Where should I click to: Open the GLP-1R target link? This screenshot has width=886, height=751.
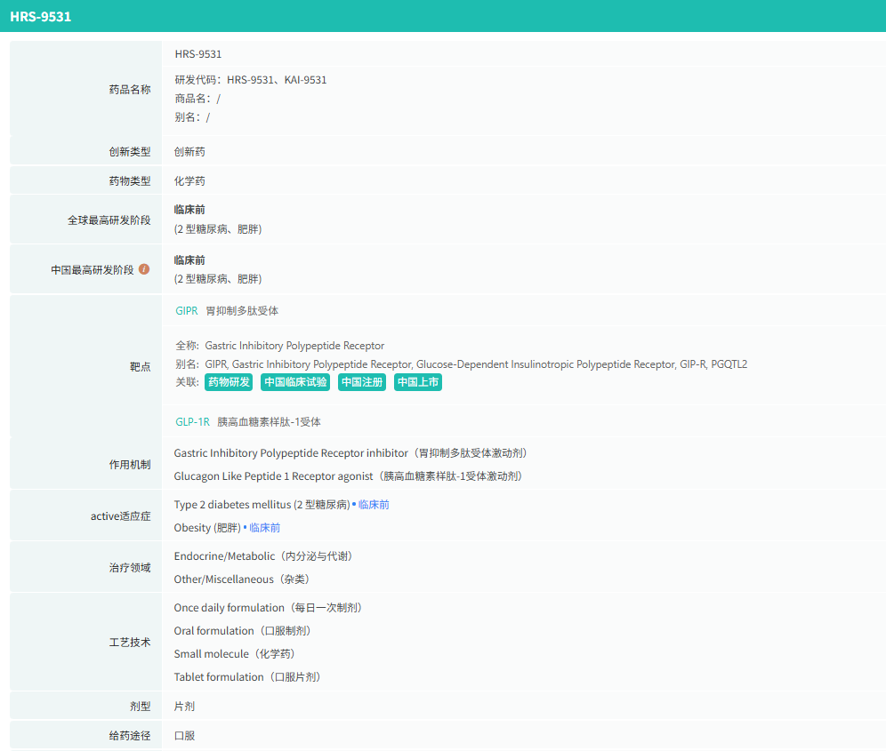click(x=192, y=422)
